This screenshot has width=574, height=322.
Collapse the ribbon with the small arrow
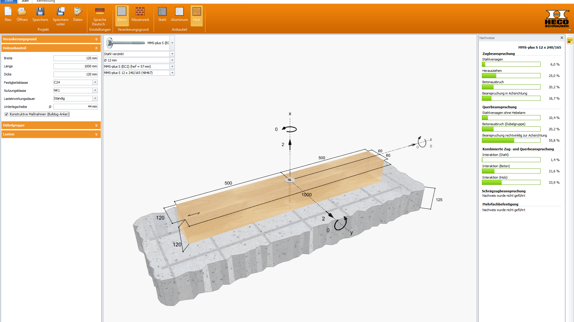click(570, 30)
